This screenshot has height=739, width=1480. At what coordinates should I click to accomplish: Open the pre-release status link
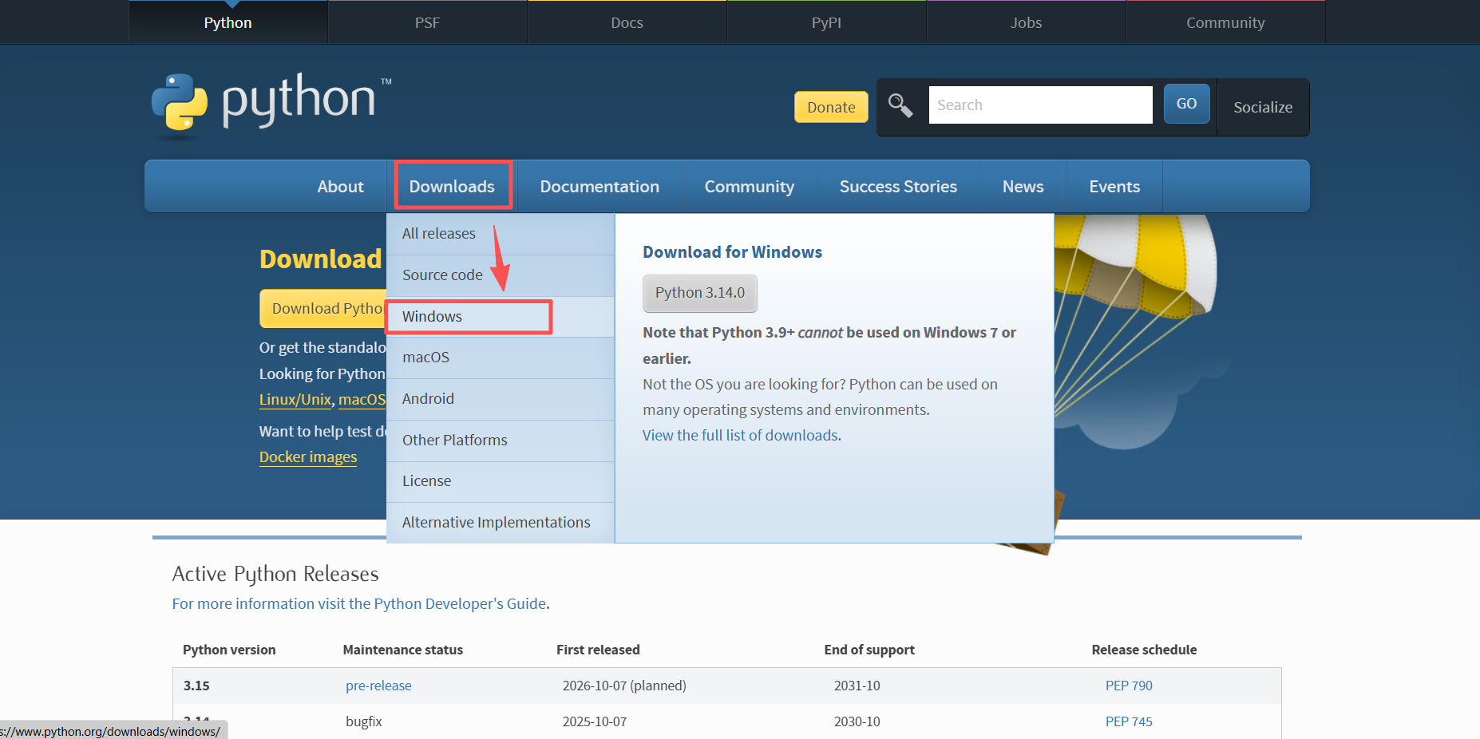[x=378, y=686]
